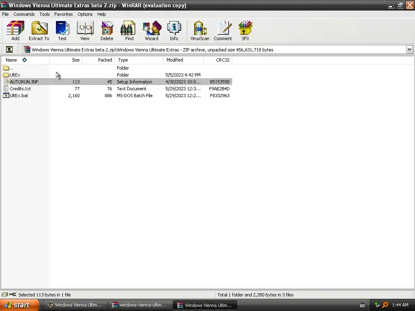Open the Tools menu
Viewport: 415px width, 311px height.
pos(45,14)
